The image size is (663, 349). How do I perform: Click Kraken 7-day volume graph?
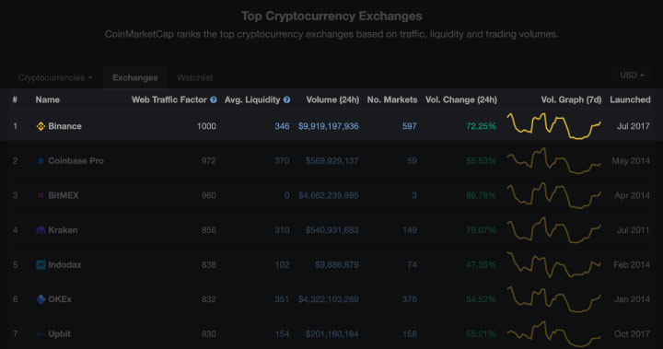coord(554,230)
